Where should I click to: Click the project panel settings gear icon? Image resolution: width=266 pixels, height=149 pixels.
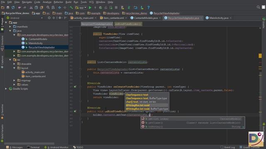pyautogui.click(x=60, y=18)
